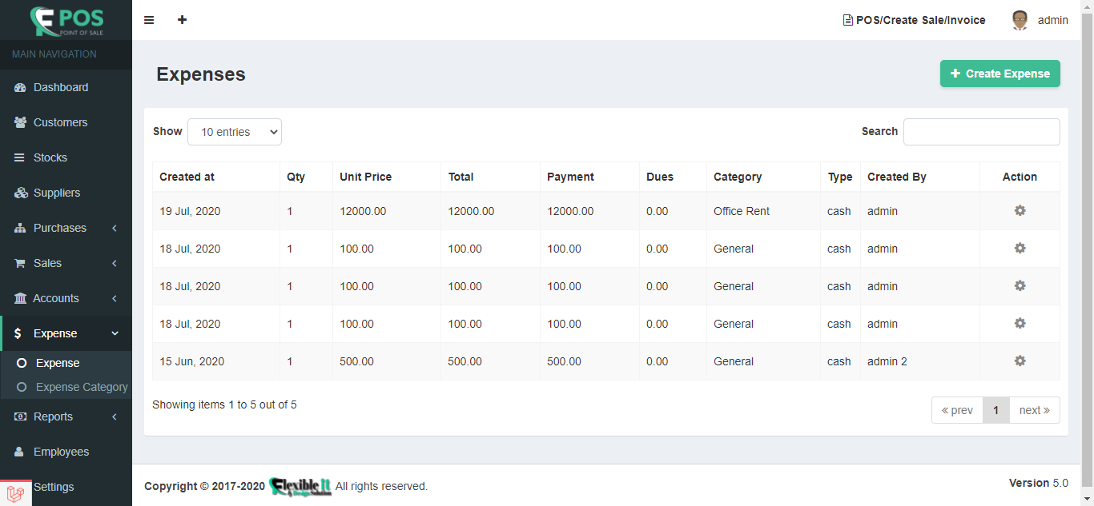Collapse the expanded Expense menu
The width and height of the screenshot is (1094, 506).
[x=54, y=333]
